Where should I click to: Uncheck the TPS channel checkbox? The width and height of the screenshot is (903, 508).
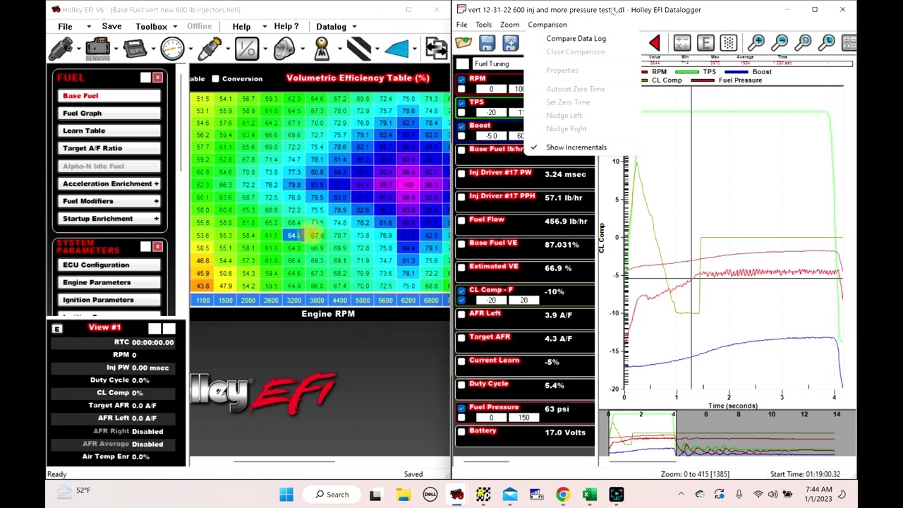pos(461,102)
